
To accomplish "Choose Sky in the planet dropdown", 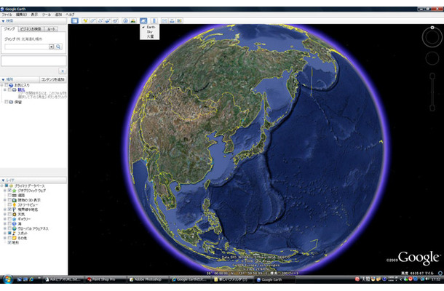I will [150, 32].
